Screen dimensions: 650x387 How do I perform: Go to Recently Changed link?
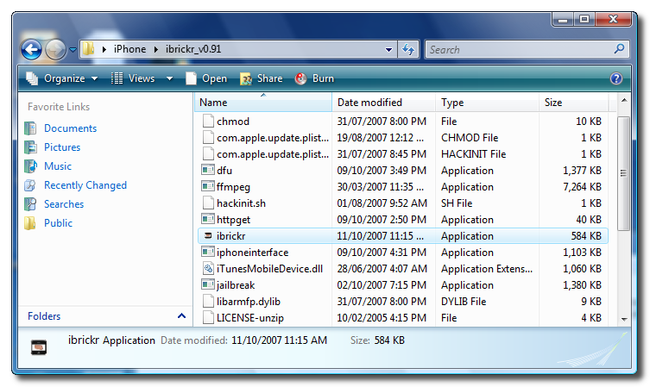[x=85, y=185]
